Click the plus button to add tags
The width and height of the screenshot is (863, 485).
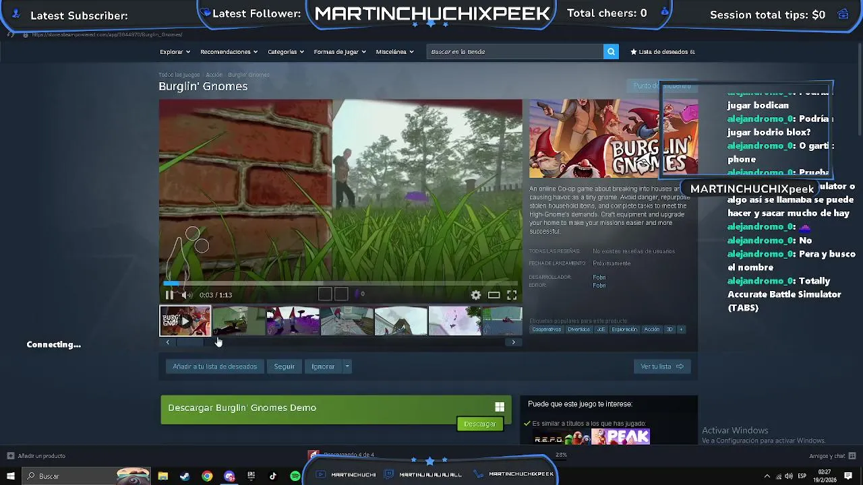click(681, 329)
